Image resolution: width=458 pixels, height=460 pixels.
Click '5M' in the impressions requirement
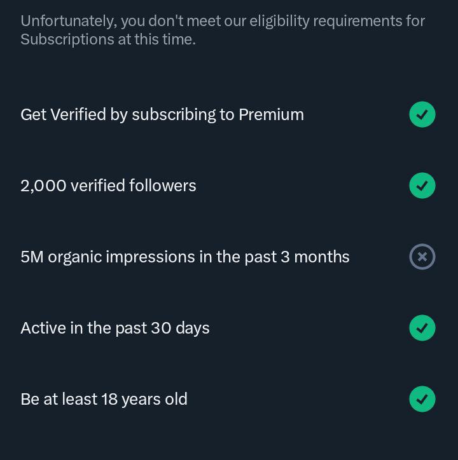tap(32, 257)
